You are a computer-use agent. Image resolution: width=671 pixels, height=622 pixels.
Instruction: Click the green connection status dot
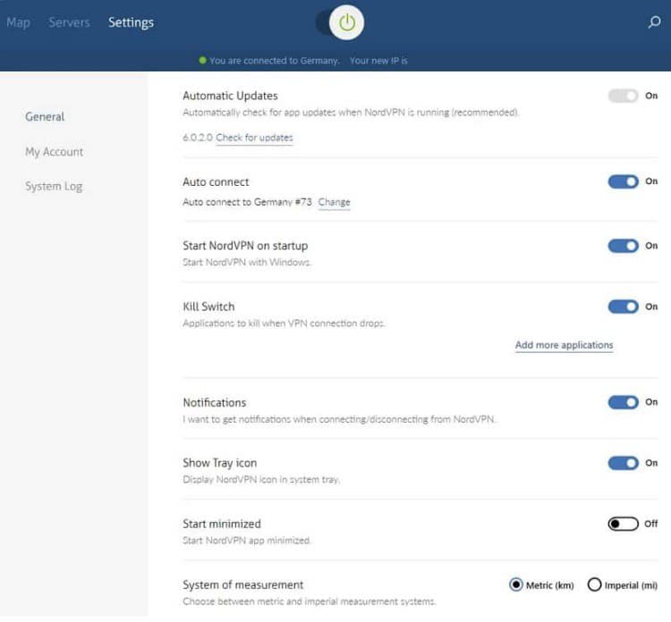(203, 60)
